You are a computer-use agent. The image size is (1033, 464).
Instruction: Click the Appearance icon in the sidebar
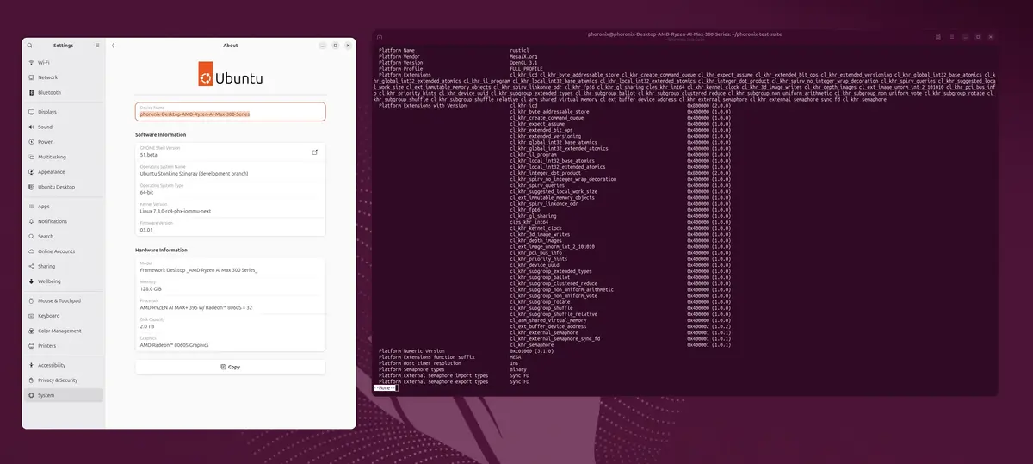click(x=30, y=171)
